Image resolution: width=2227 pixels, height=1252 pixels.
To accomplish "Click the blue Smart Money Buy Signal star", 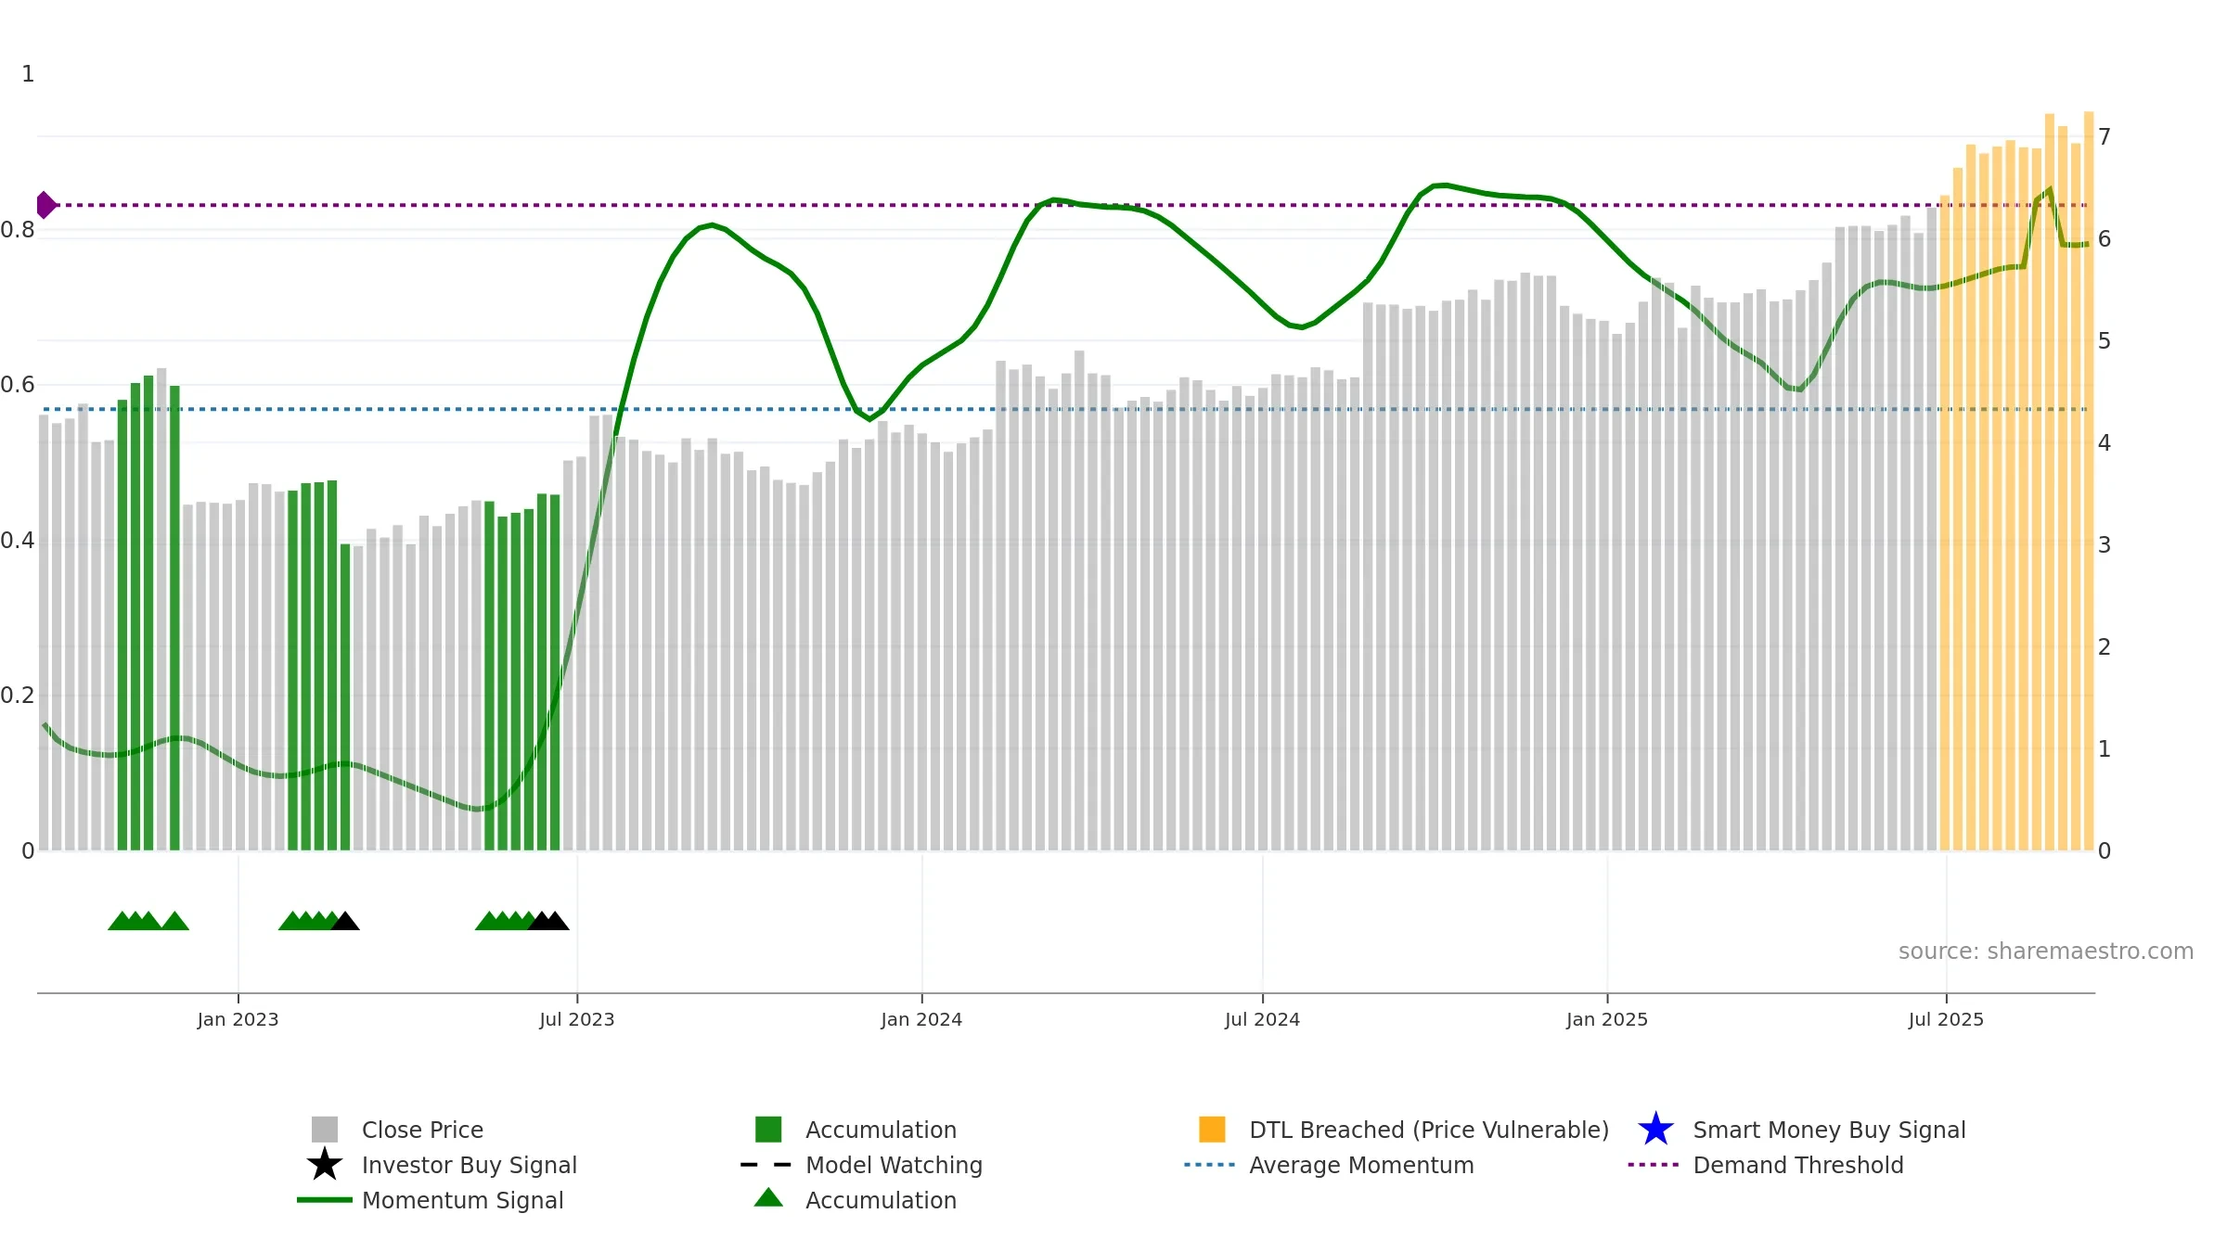I will (1655, 1130).
